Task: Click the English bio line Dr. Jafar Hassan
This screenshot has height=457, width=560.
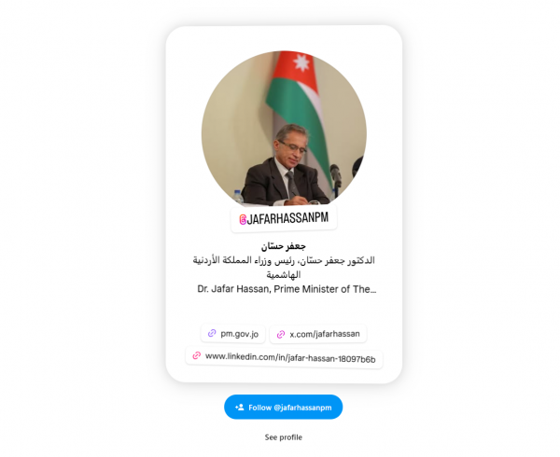Action: click(x=287, y=289)
